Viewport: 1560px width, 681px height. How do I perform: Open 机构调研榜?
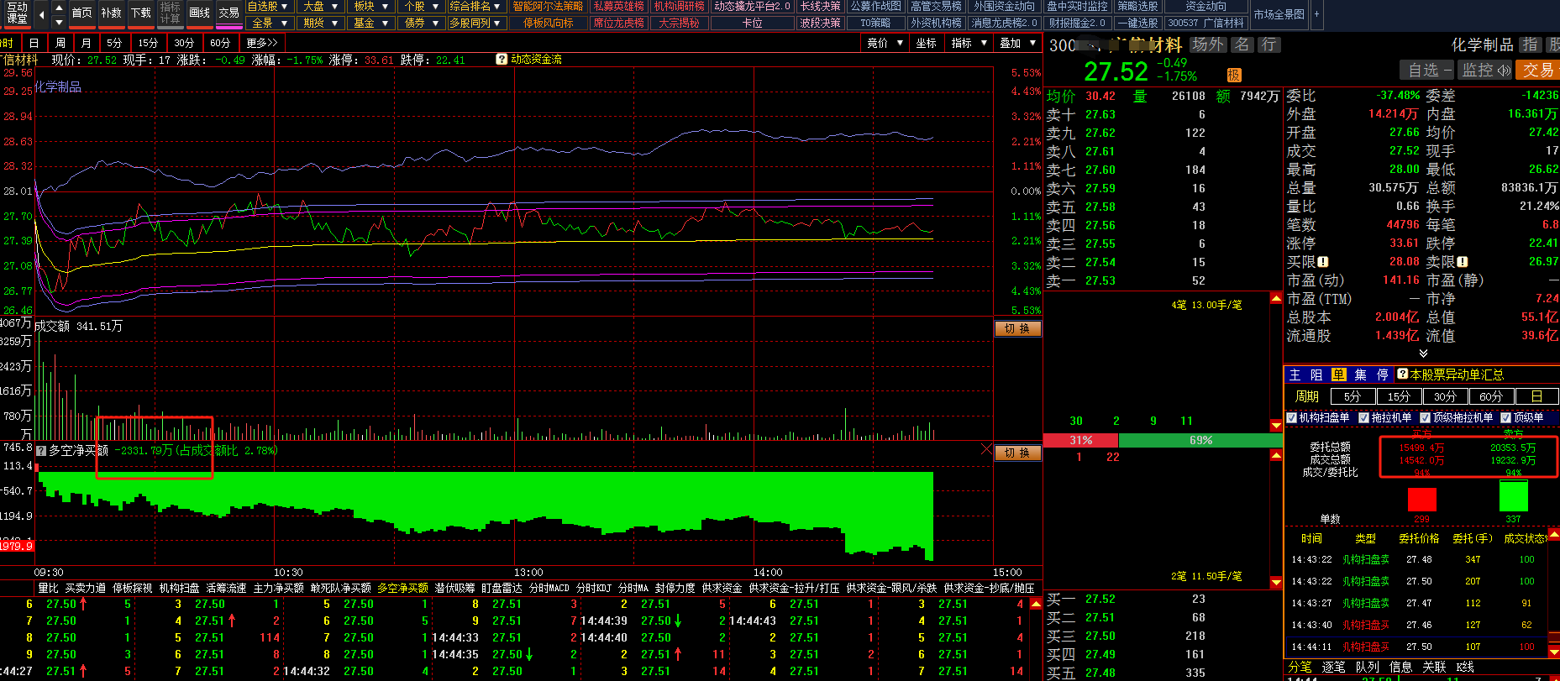click(680, 7)
